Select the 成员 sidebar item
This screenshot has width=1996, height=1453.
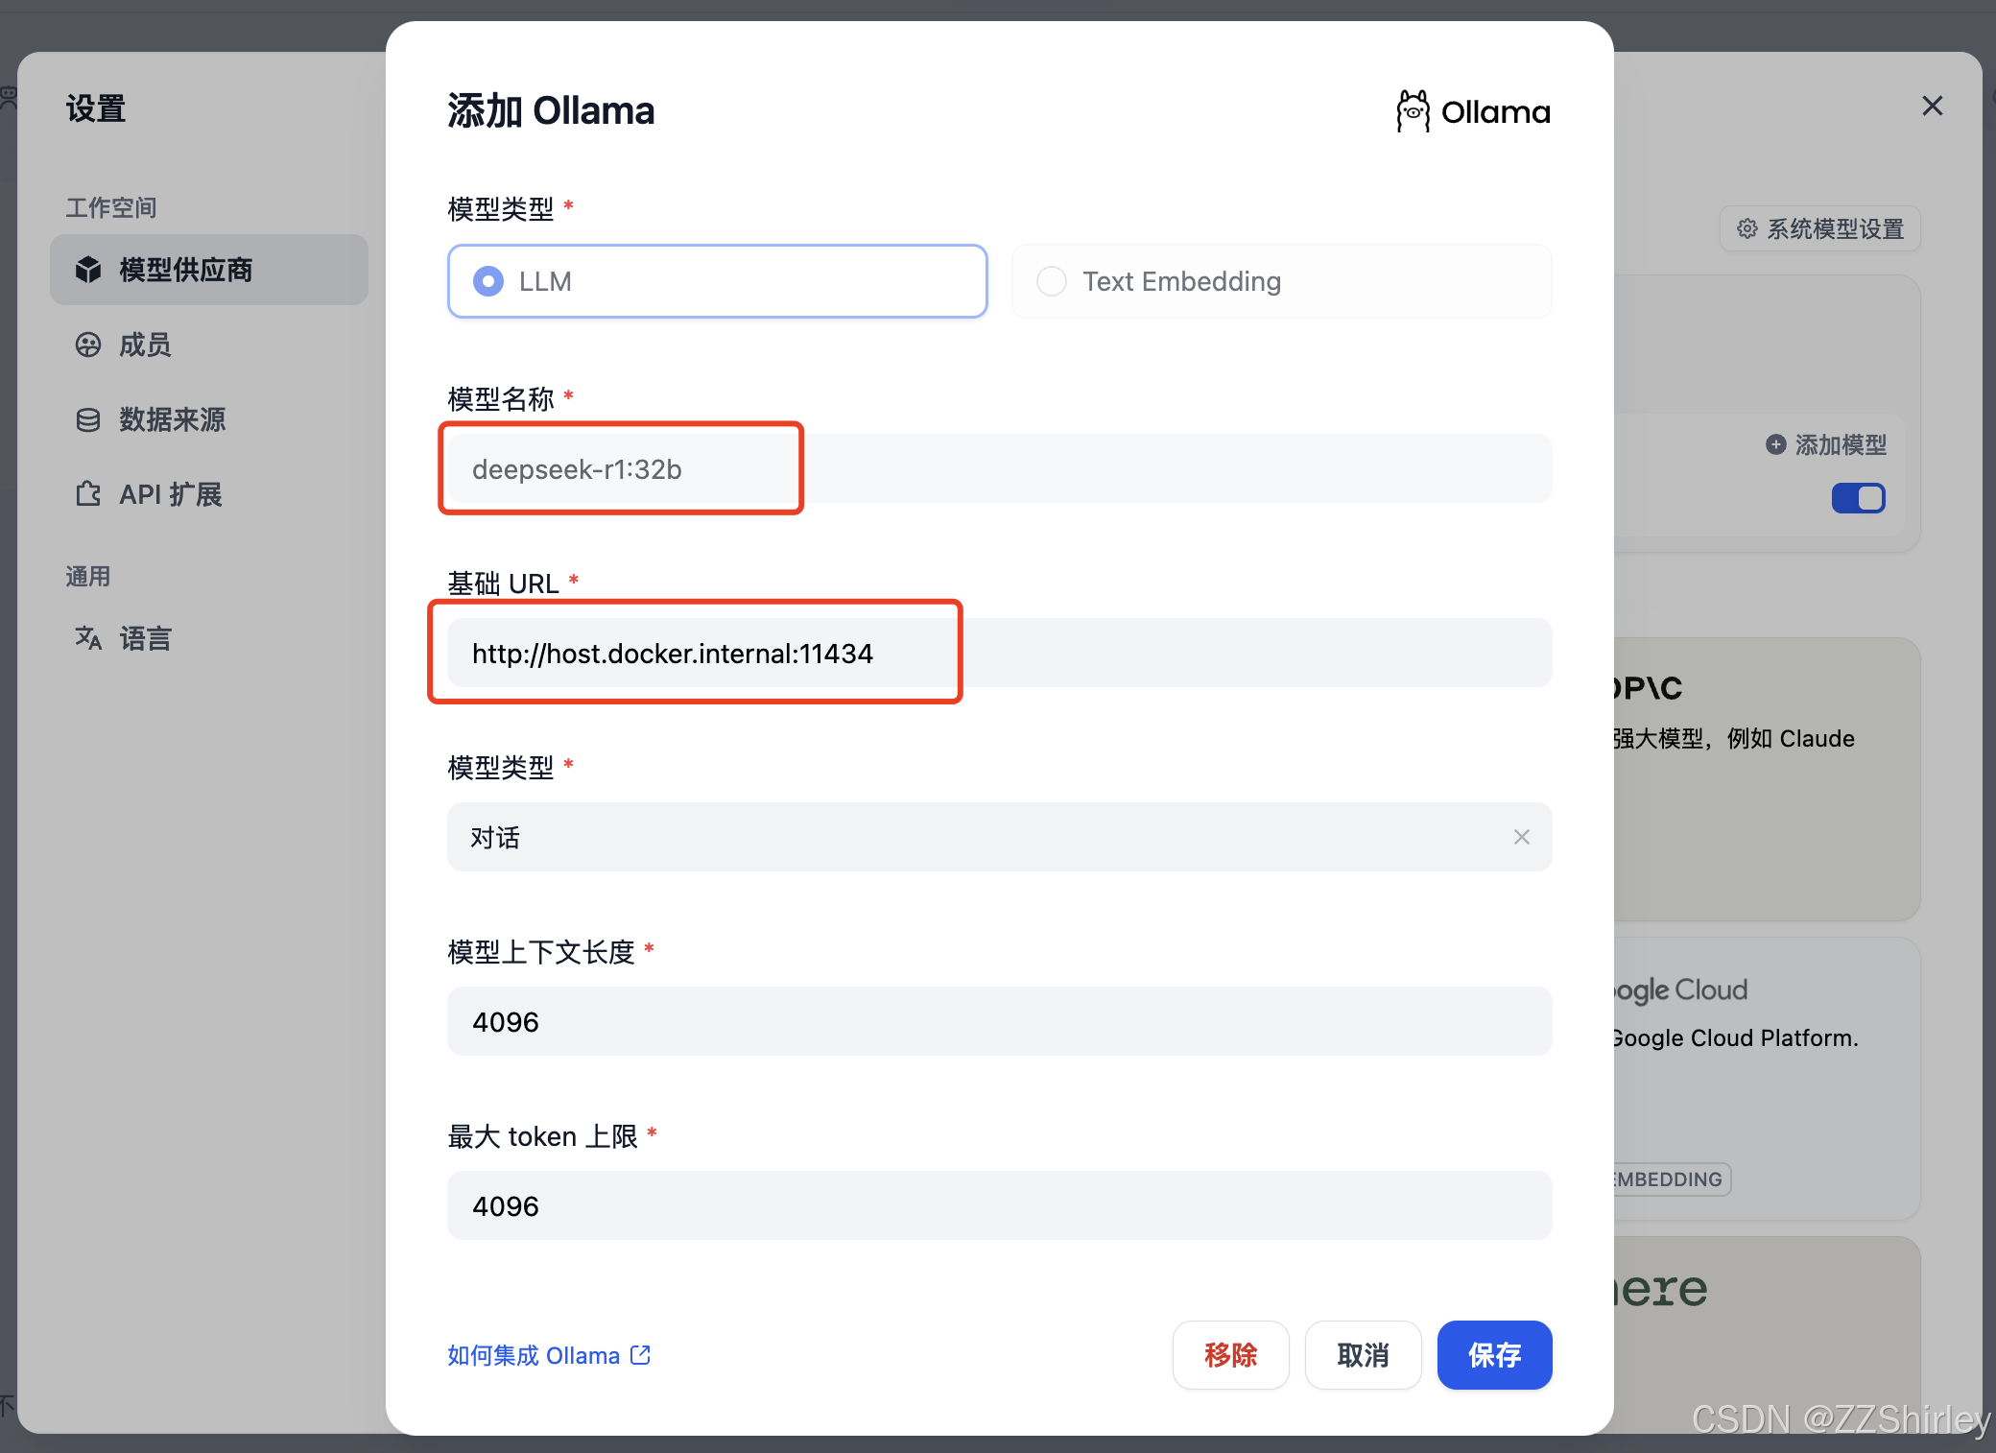pyautogui.click(x=146, y=345)
